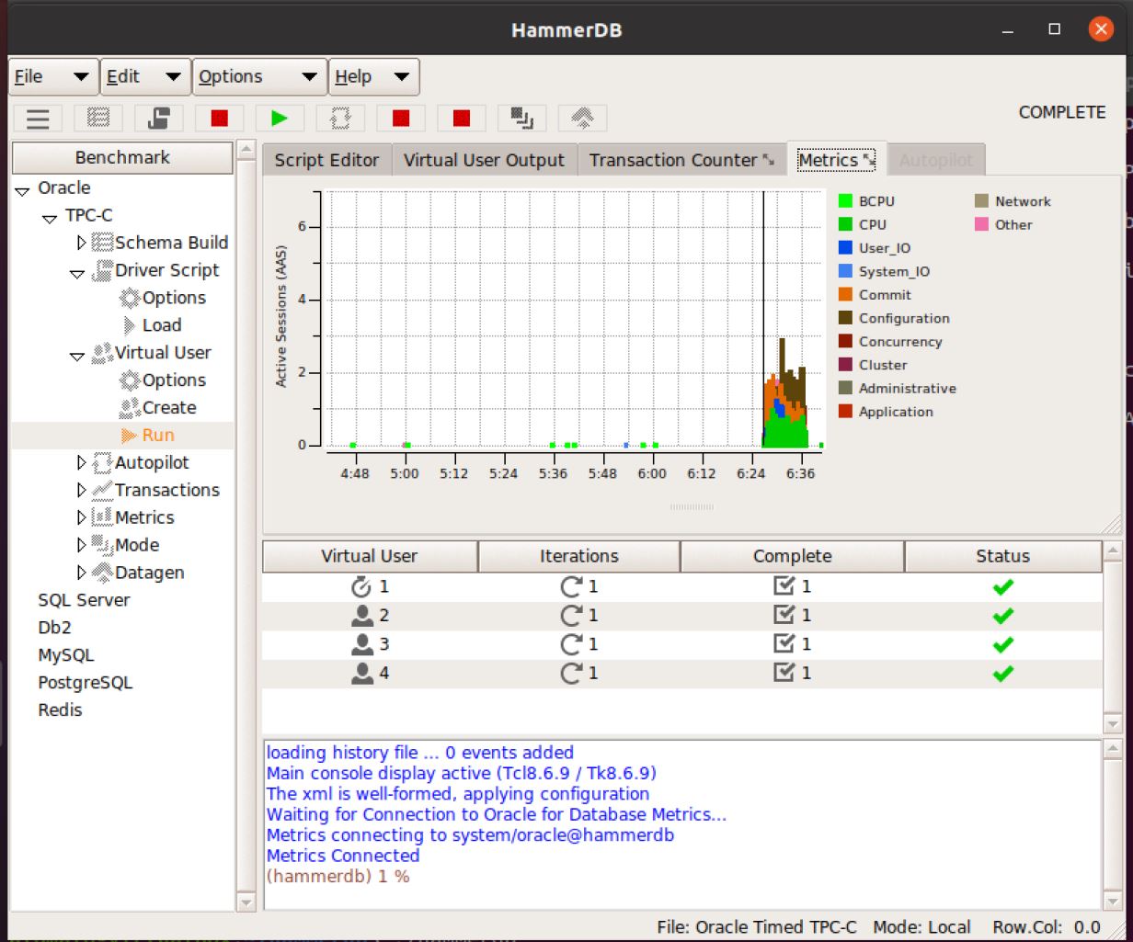1133x942 pixels.
Task: Collapse the Oracle tree node
Action: [22, 190]
